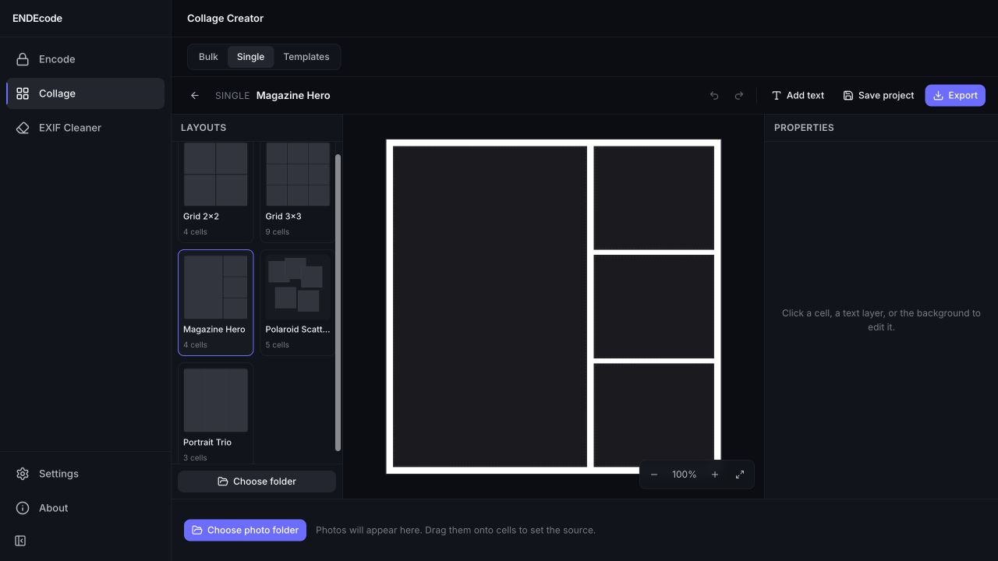Open Settings from the sidebar
Image resolution: width=998 pixels, height=561 pixels.
[85, 474]
